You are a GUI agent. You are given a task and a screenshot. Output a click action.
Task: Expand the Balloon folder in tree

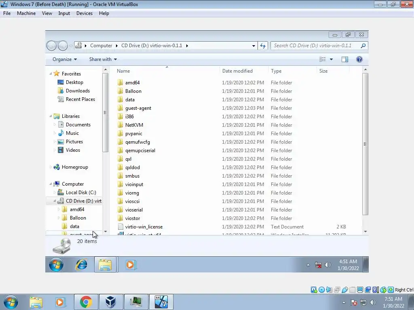click(59, 218)
